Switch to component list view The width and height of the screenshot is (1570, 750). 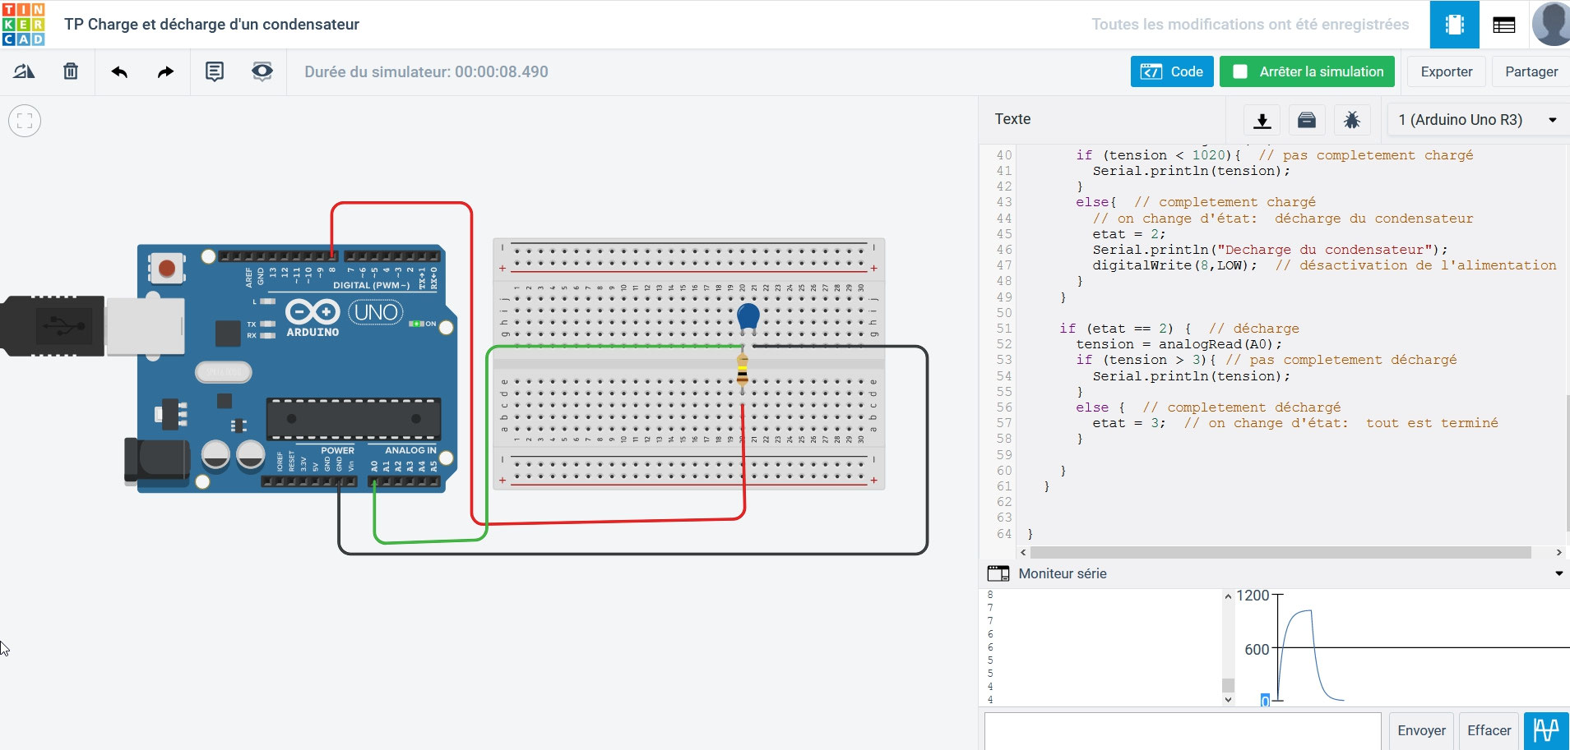pyautogui.click(x=1504, y=25)
